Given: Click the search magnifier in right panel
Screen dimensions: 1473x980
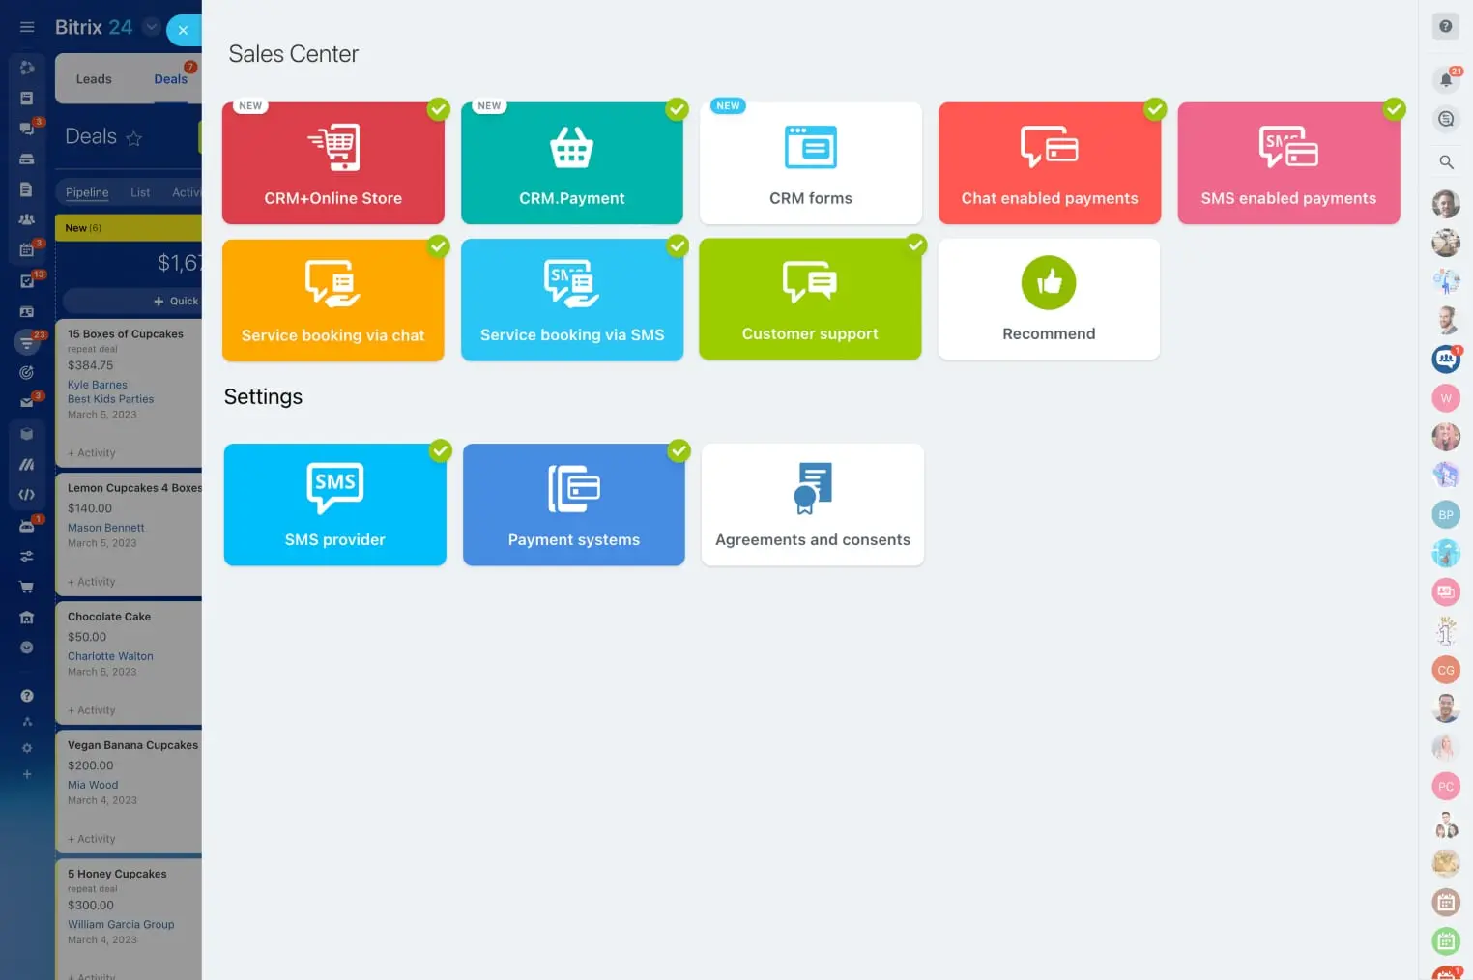Looking at the screenshot, I should pyautogui.click(x=1446, y=162).
